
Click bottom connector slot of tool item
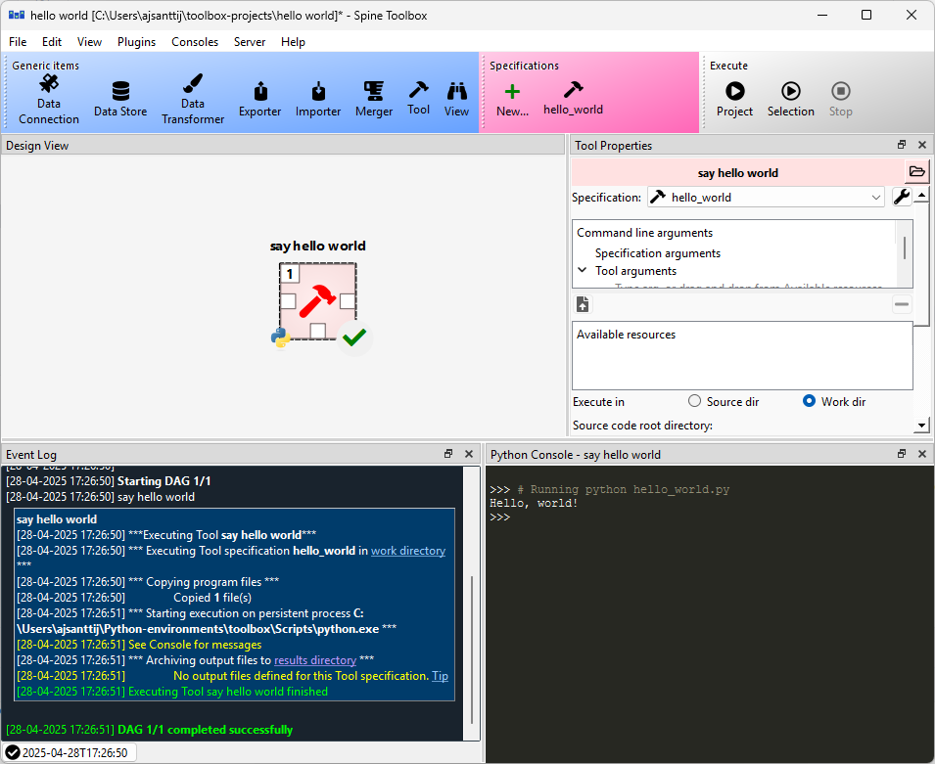pos(318,331)
